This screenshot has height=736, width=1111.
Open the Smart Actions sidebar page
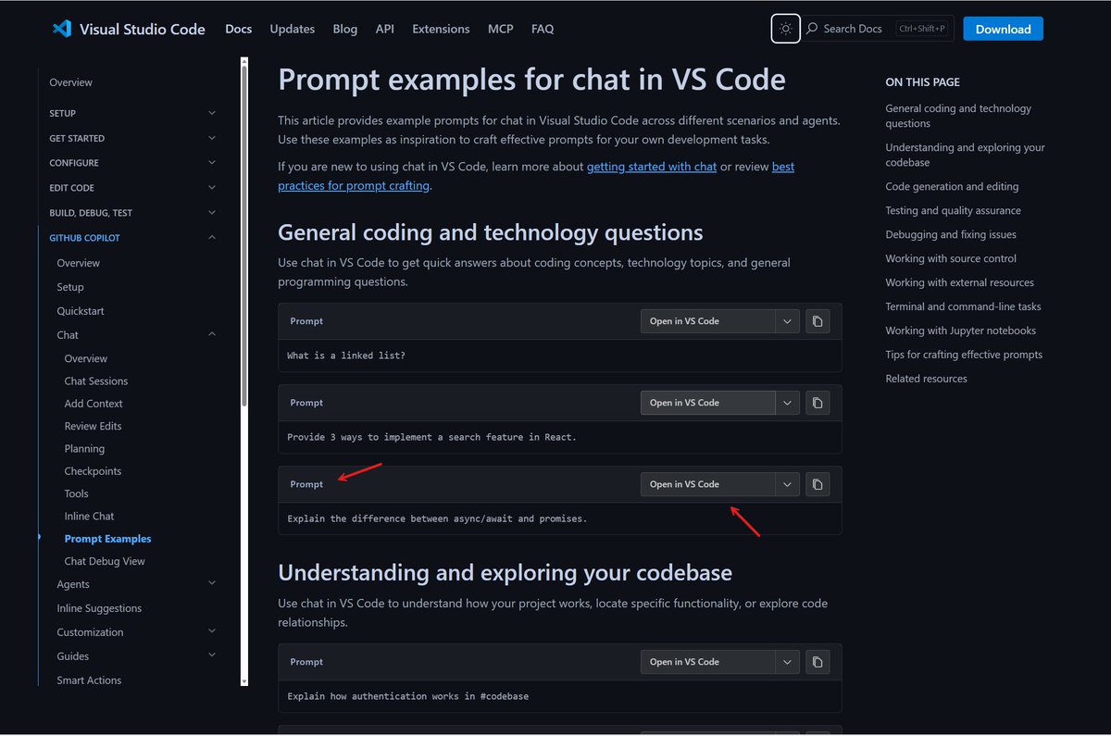89,680
